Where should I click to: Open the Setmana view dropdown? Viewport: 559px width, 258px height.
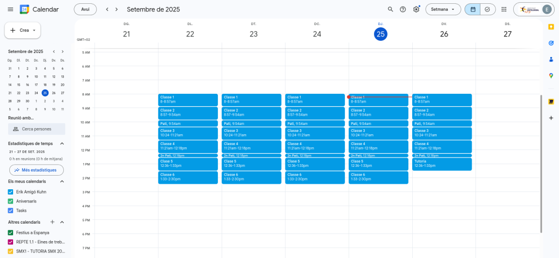(443, 9)
